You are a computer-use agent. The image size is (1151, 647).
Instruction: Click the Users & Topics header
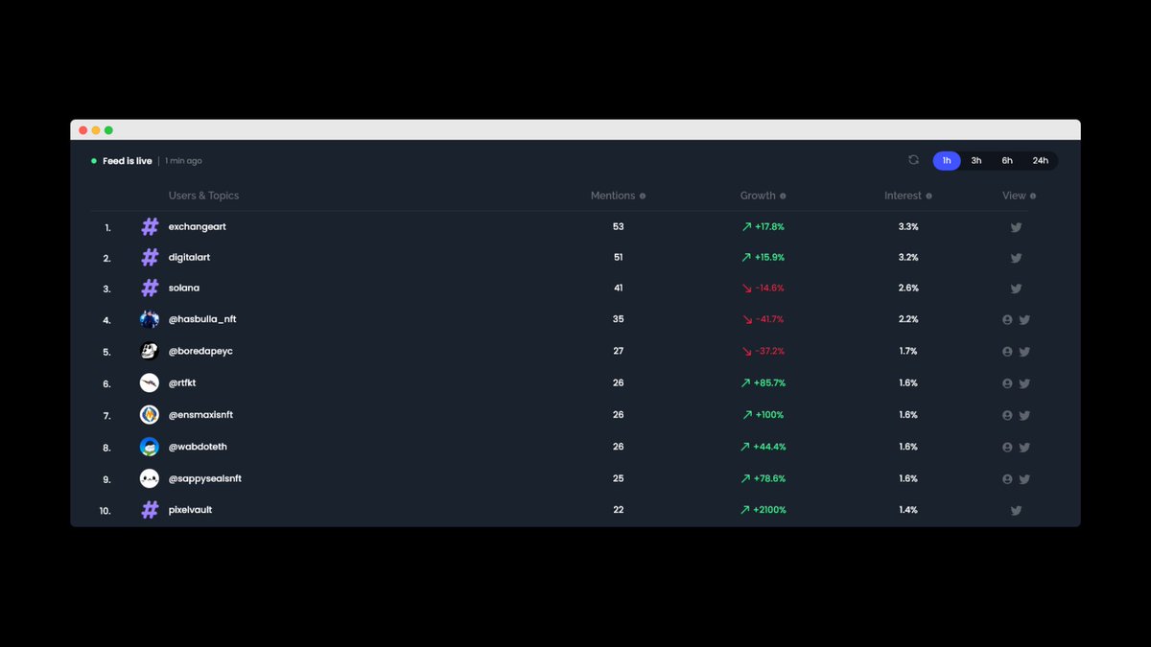point(203,196)
